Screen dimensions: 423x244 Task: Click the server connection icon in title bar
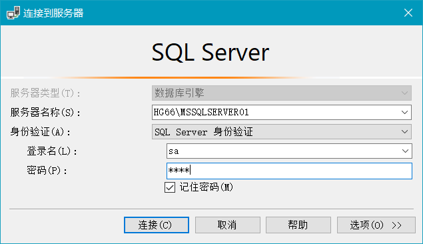(x=13, y=13)
